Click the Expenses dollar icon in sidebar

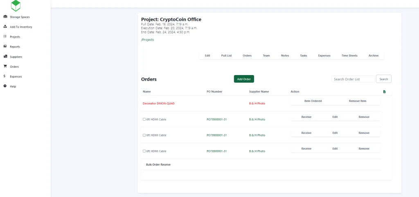pyautogui.click(x=5, y=76)
